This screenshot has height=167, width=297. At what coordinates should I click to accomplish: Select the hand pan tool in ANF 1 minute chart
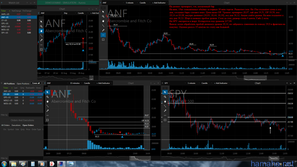(x=103, y=21)
